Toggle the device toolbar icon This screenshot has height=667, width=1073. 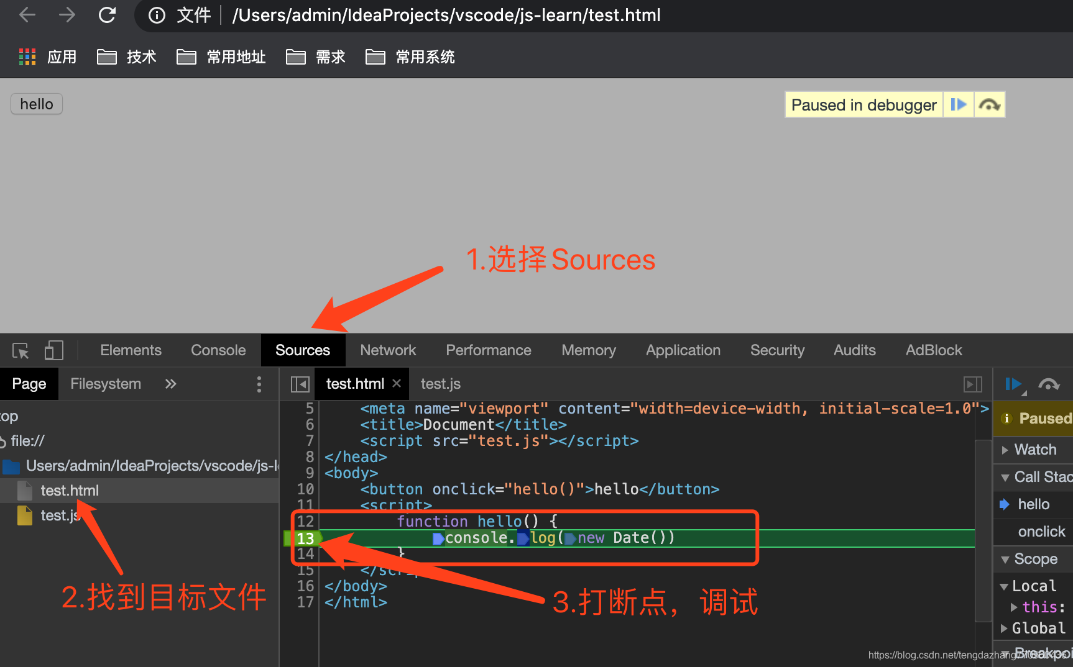pyautogui.click(x=54, y=350)
